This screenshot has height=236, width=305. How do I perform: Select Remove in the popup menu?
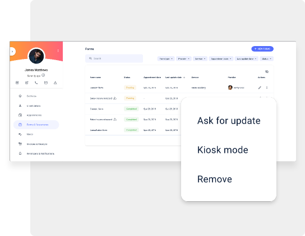215,179
